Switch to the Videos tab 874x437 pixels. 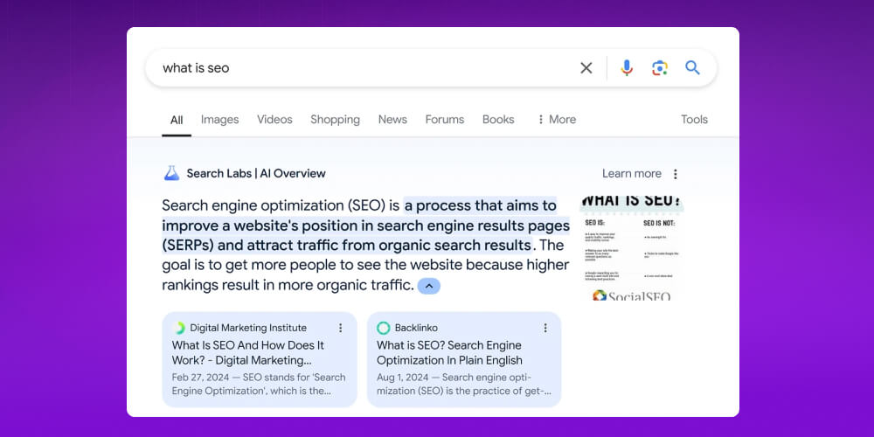274,120
